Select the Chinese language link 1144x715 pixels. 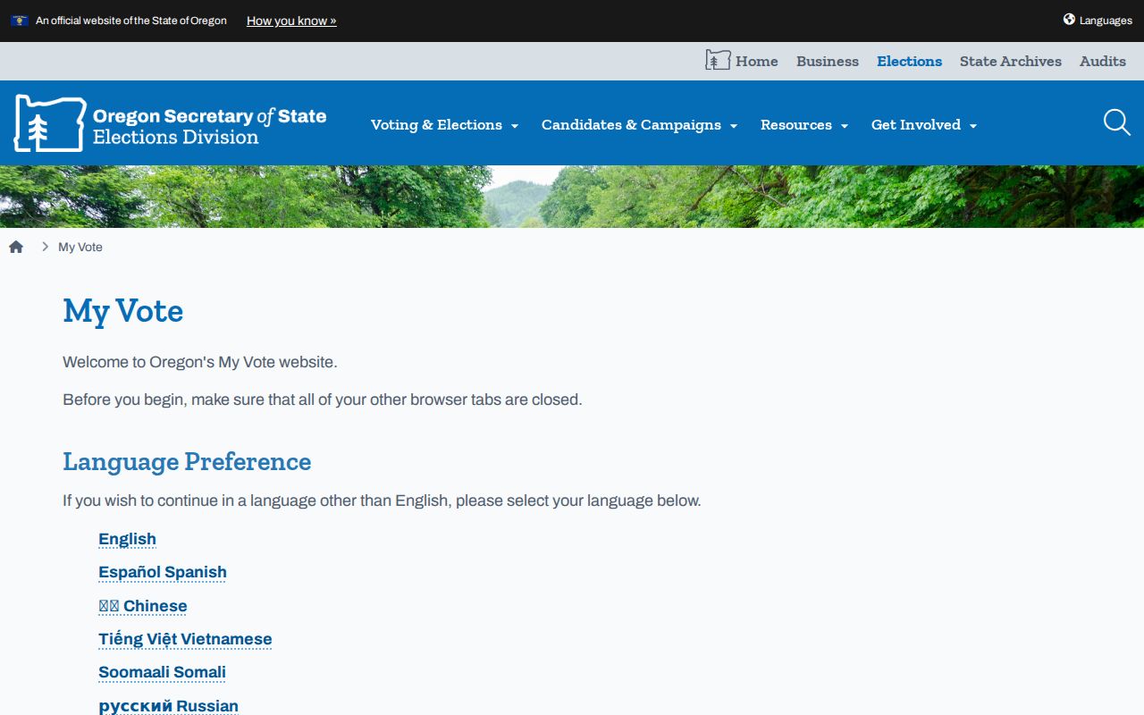pyautogui.click(x=143, y=606)
